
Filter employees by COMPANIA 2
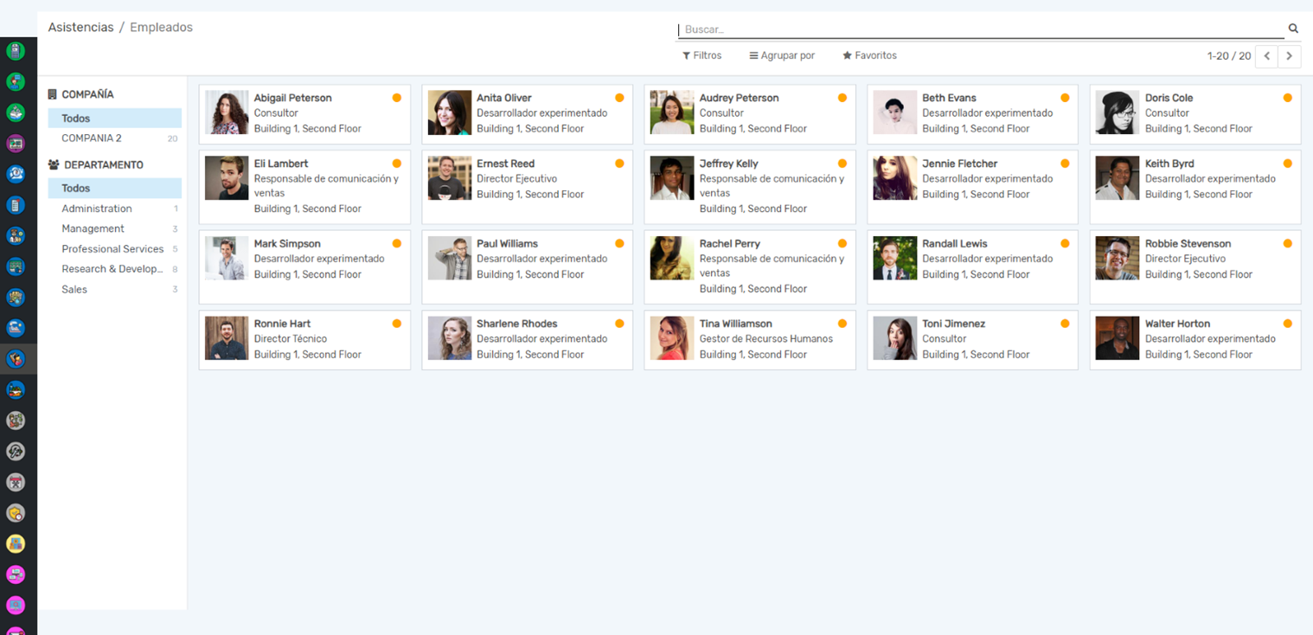92,138
